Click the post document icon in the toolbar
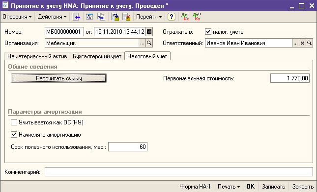This screenshot has width=317, height=192. [x=115, y=17]
